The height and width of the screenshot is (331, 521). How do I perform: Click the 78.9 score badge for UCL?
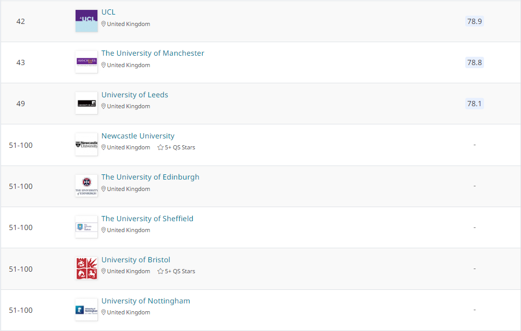[x=475, y=21]
